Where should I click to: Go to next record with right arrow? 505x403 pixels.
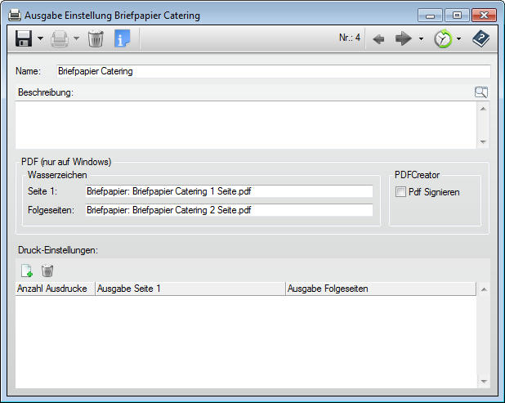[404, 38]
